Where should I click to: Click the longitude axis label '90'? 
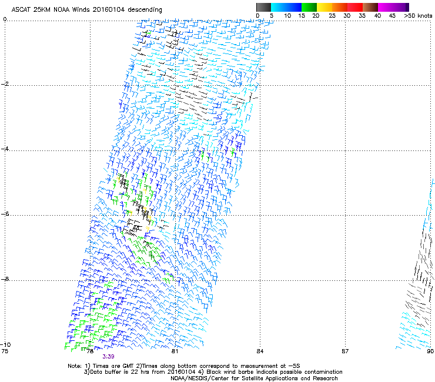pyautogui.click(x=430, y=351)
